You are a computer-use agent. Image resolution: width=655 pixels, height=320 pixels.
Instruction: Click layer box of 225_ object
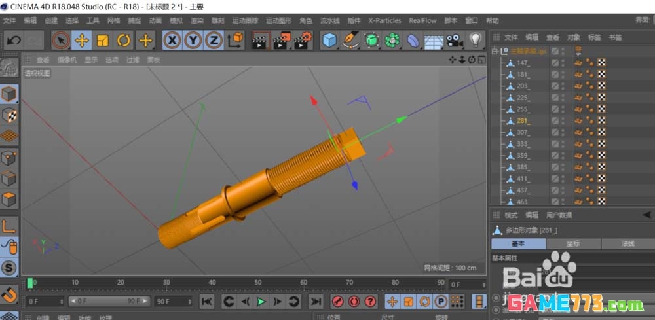pyautogui.click(x=555, y=98)
